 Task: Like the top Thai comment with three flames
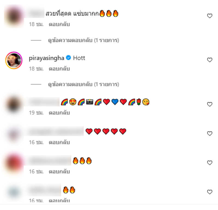click(x=210, y=16)
